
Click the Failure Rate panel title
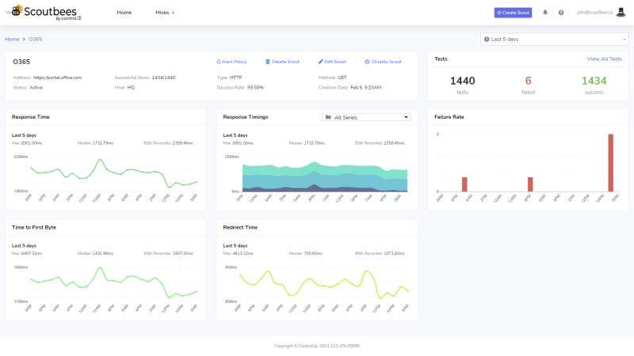[x=449, y=117]
